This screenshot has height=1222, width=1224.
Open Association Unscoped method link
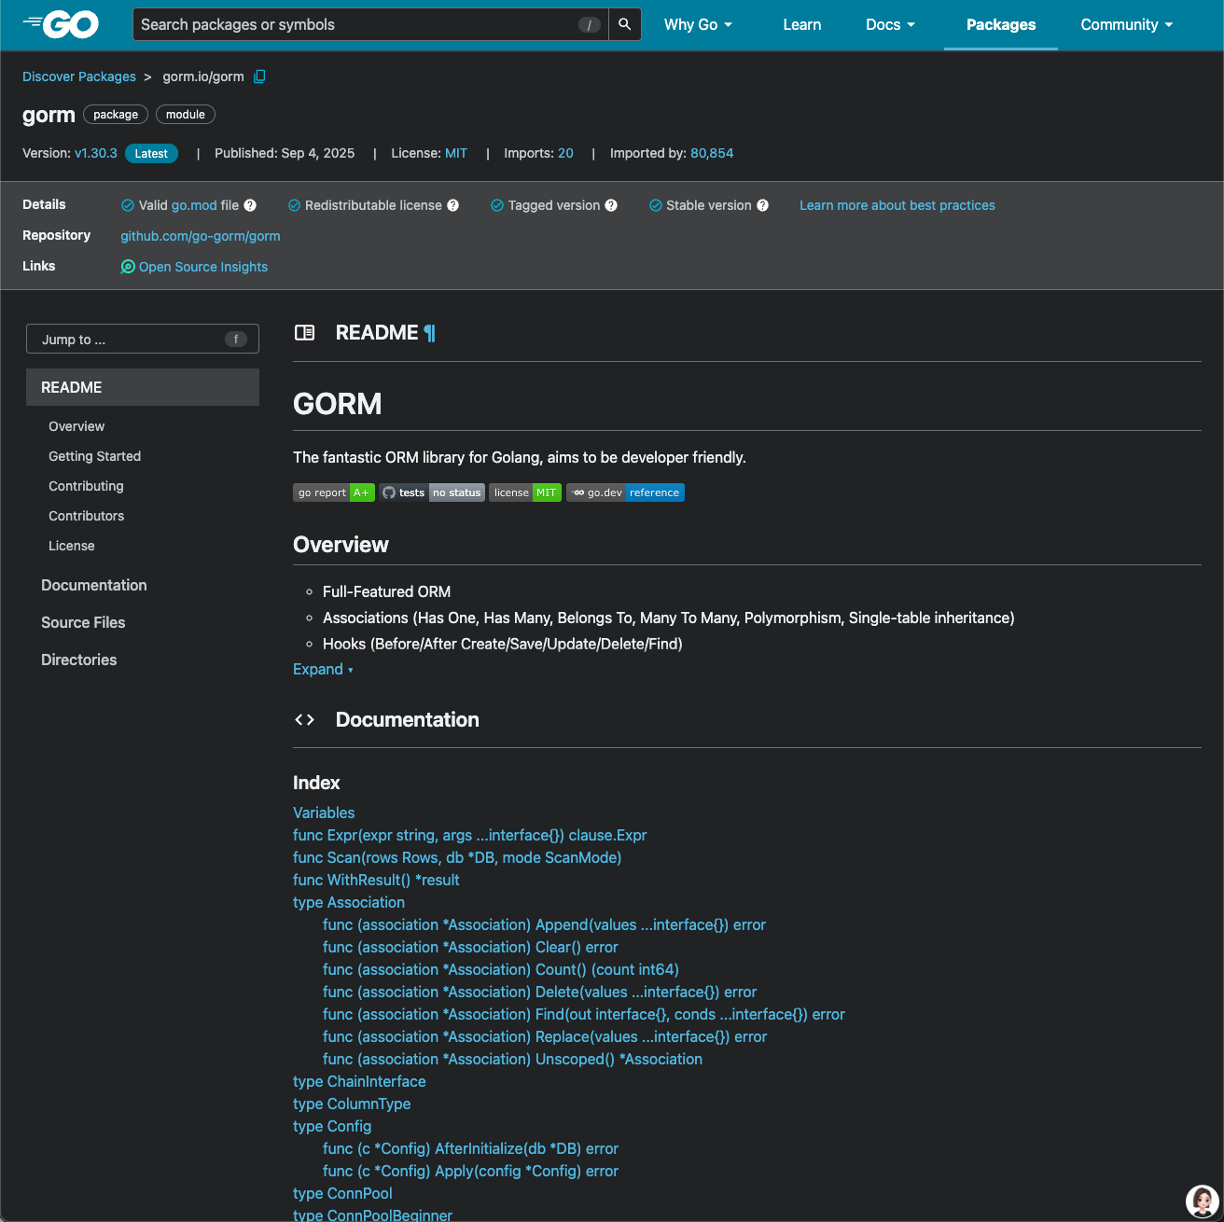coord(513,1059)
